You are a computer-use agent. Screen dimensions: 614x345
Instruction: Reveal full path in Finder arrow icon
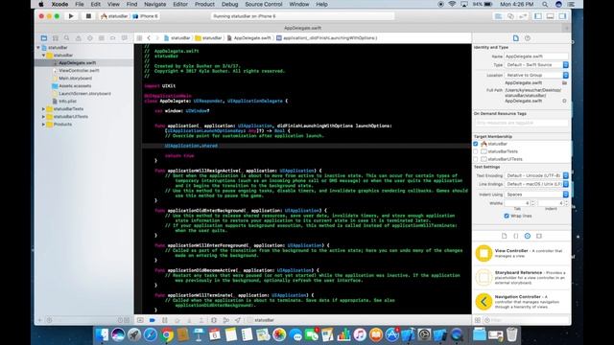click(x=564, y=101)
